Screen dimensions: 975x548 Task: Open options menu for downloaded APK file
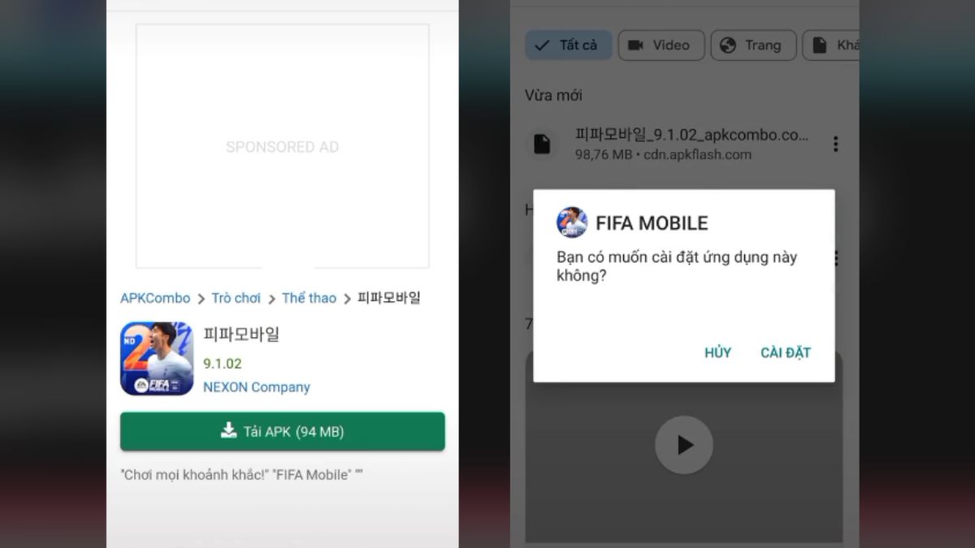coord(835,145)
